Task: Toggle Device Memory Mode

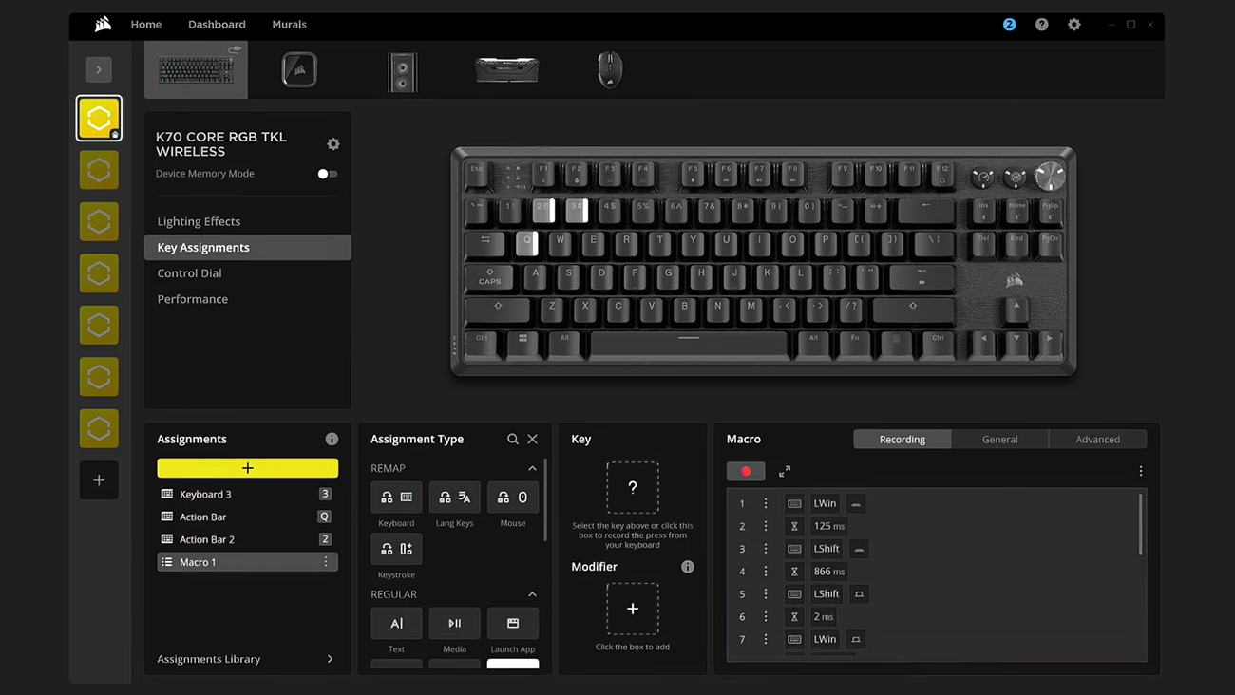Action: click(x=327, y=174)
